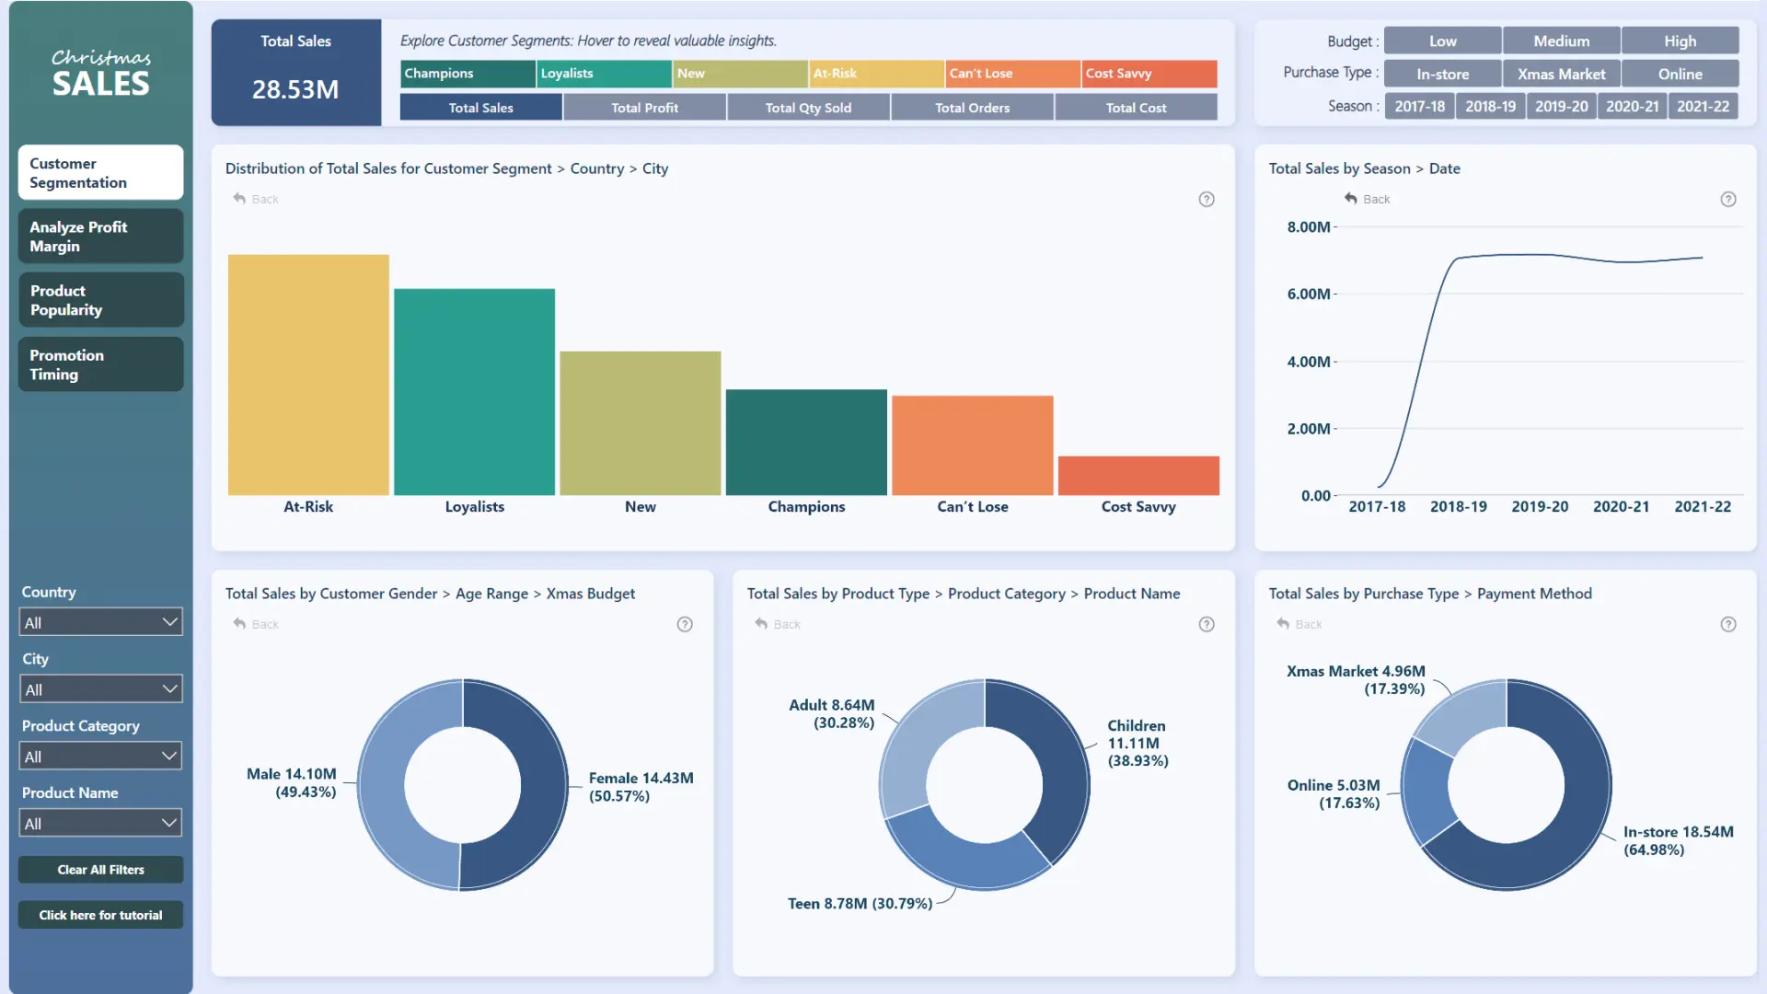This screenshot has height=994, width=1767.
Task: Open the Product Name dropdown
Action: (100, 822)
